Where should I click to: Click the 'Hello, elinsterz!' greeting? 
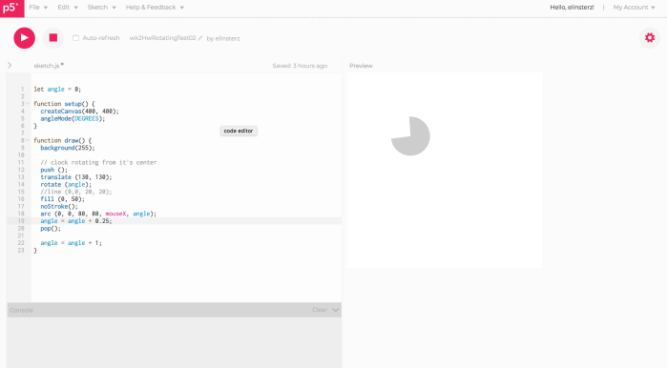tap(572, 8)
